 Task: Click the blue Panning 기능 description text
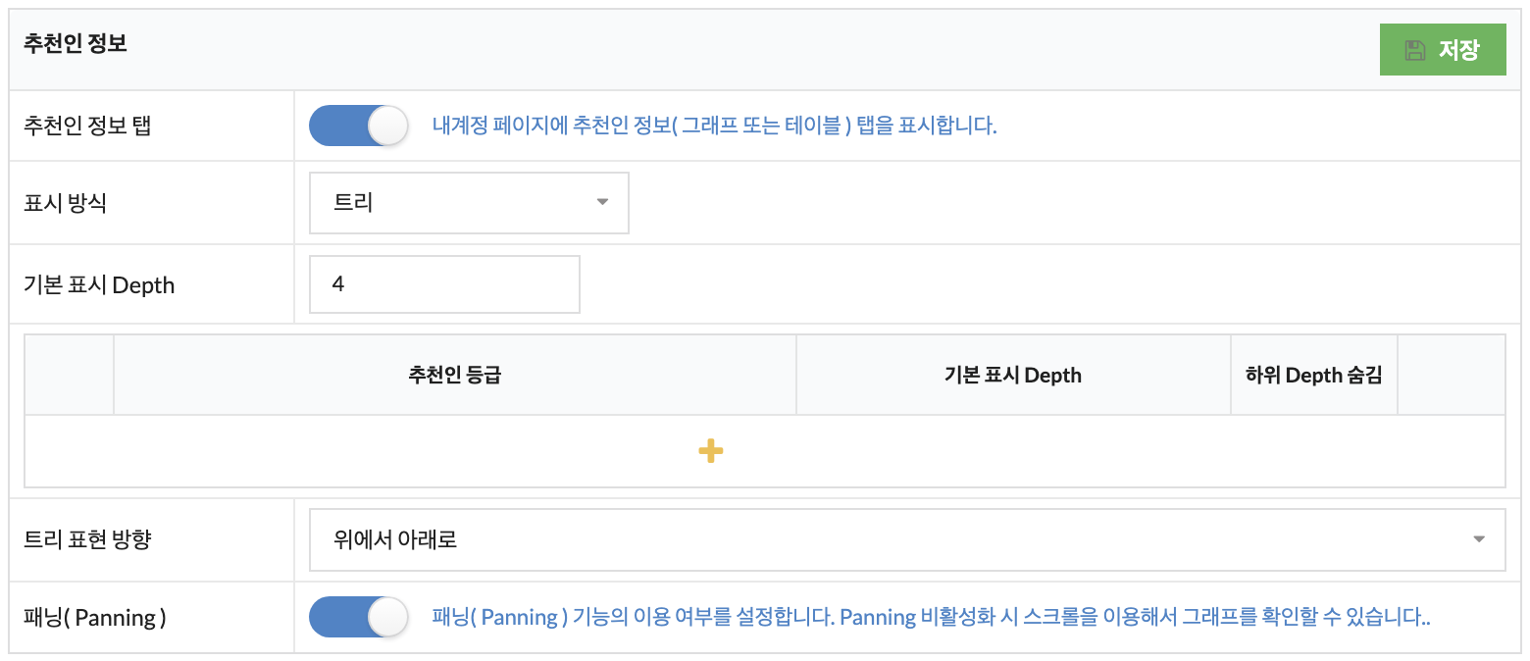pyautogui.click(x=930, y=617)
